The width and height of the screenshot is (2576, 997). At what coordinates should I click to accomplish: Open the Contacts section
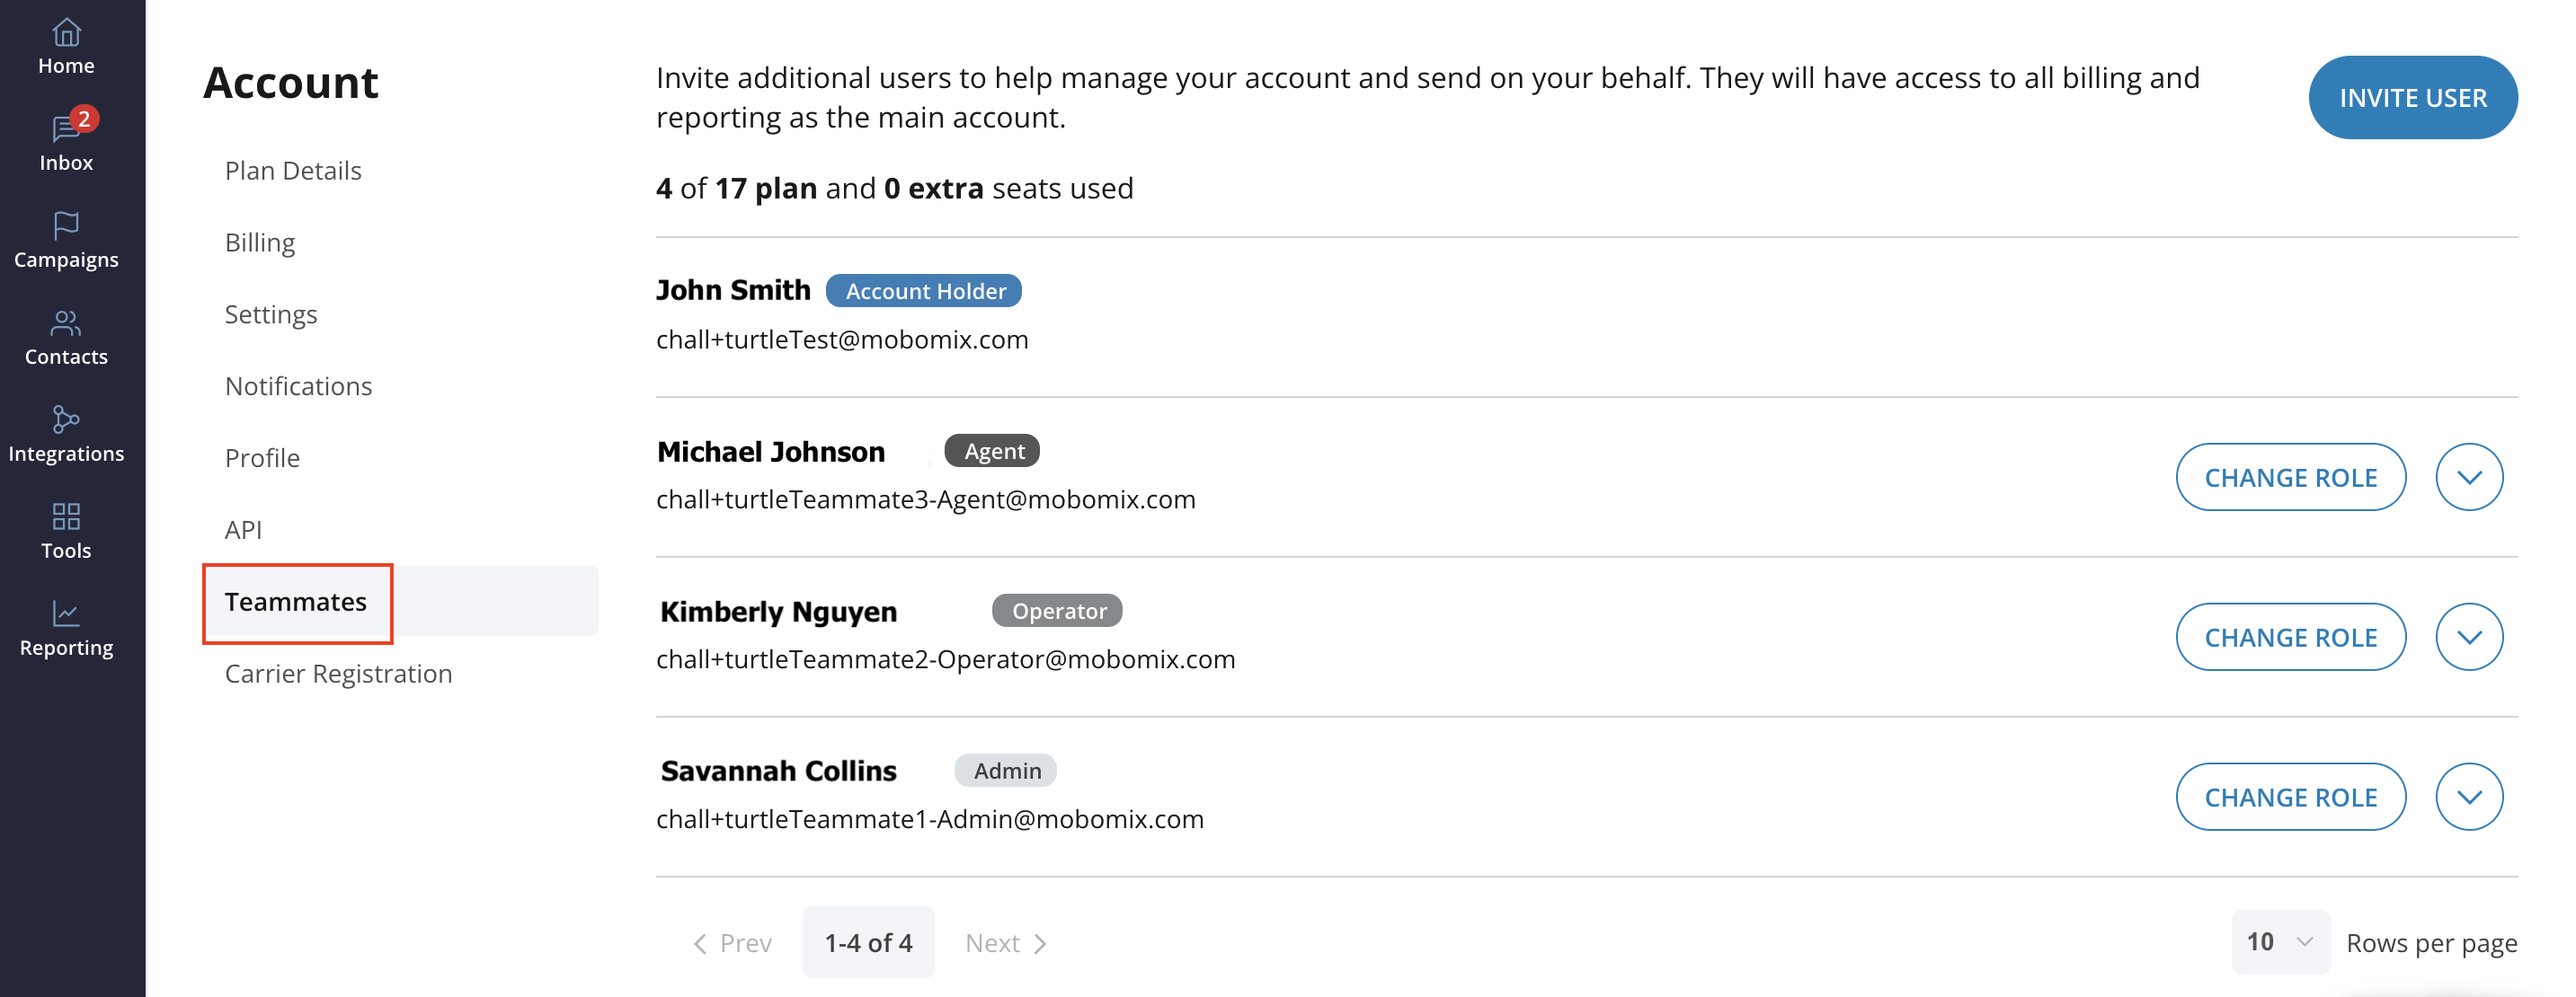pos(65,337)
